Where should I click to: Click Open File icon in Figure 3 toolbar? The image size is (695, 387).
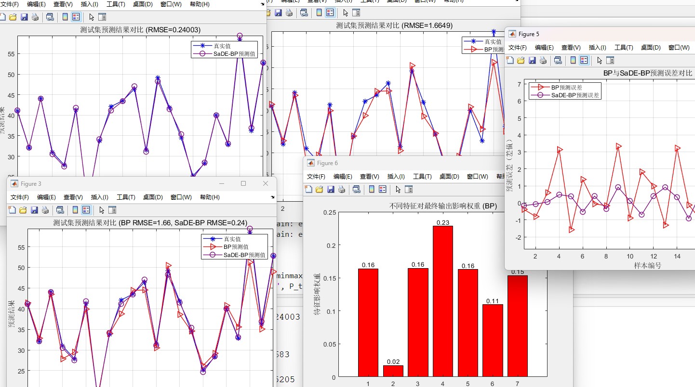click(23, 210)
